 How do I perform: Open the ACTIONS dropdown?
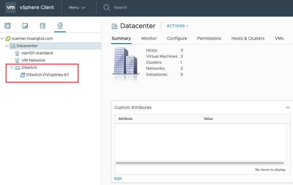coord(178,26)
